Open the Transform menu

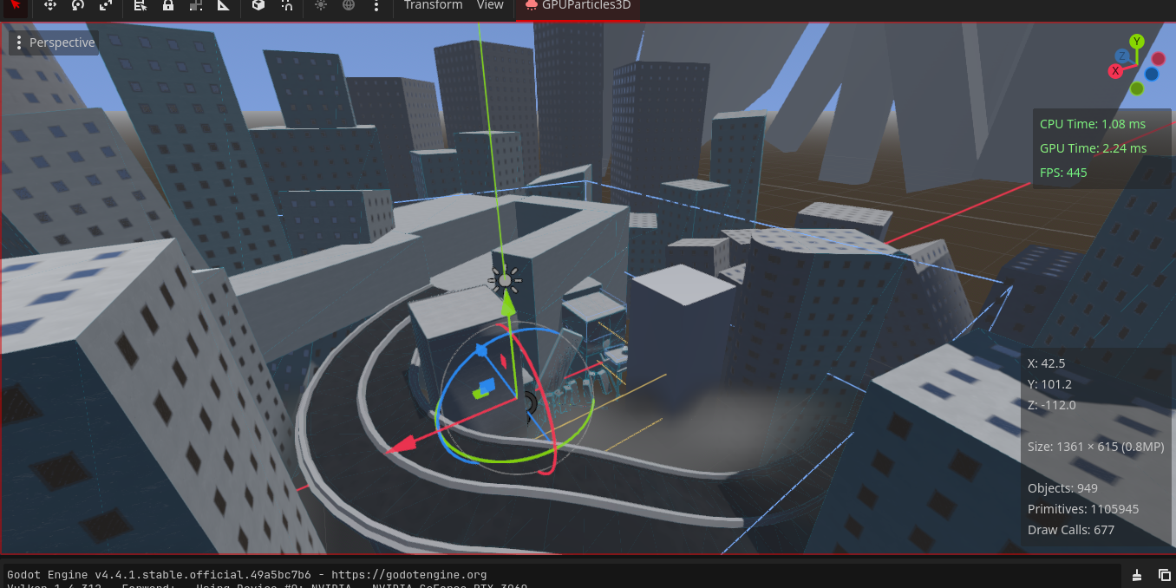point(433,5)
